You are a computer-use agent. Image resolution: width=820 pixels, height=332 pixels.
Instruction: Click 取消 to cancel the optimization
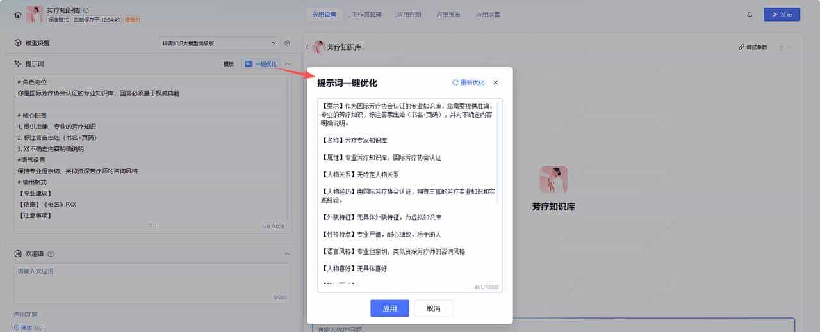pyautogui.click(x=433, y=308)
